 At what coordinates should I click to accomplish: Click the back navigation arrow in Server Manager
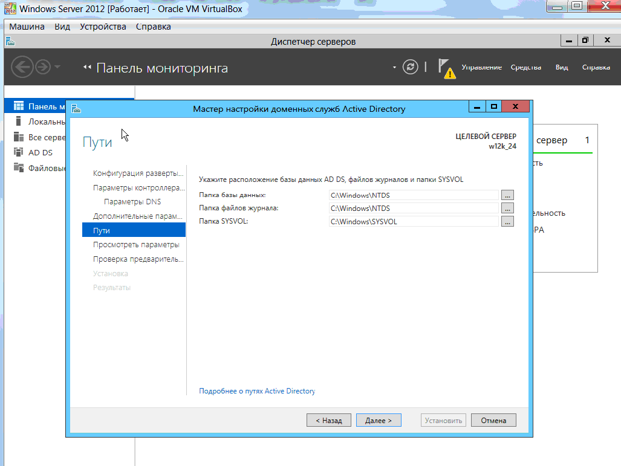pyautogui.click(x=22, y=67)
